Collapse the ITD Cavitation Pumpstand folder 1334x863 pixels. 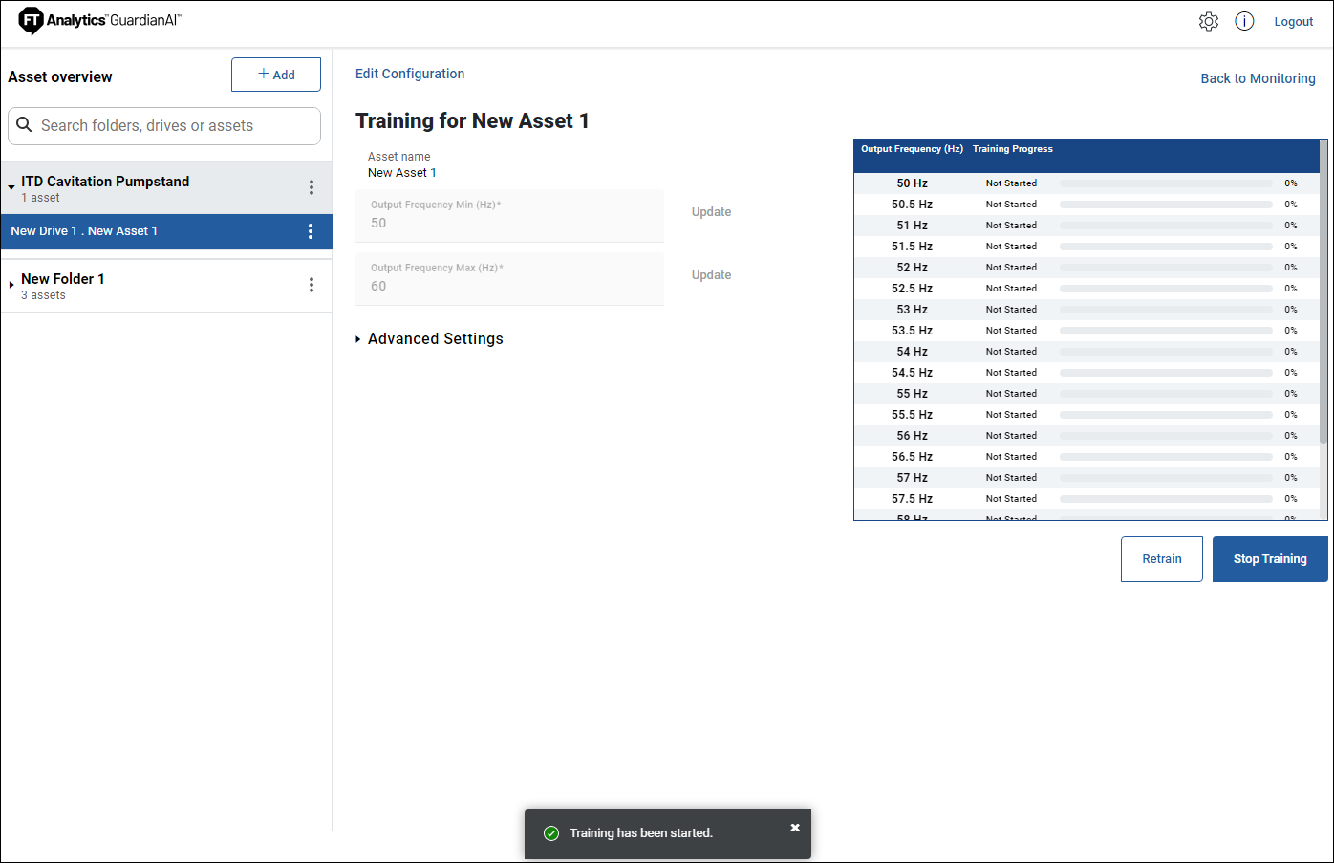tap(11, 187)
